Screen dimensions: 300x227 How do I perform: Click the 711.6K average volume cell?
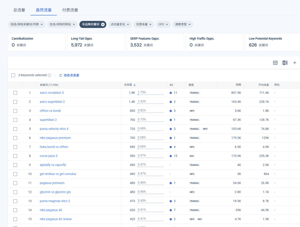click(264, 93)
